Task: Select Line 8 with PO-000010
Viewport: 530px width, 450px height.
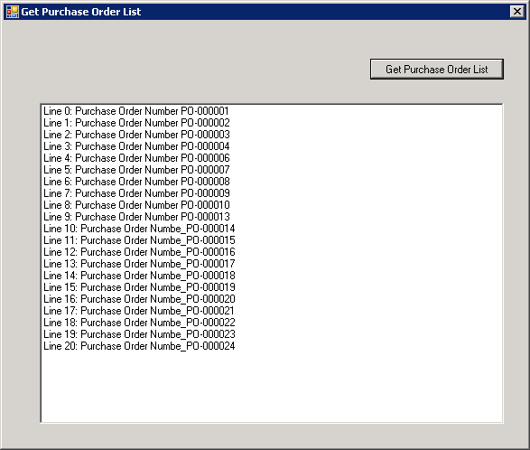Action: (x=136, y=205)
